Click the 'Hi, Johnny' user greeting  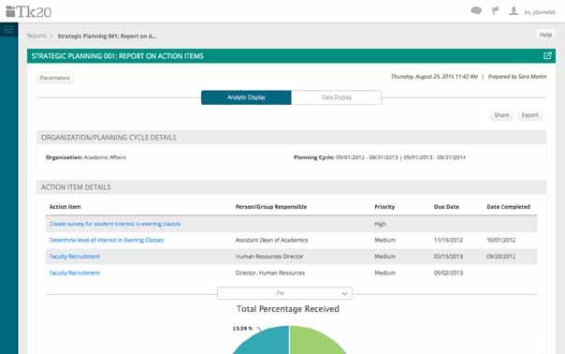[540, 12]
